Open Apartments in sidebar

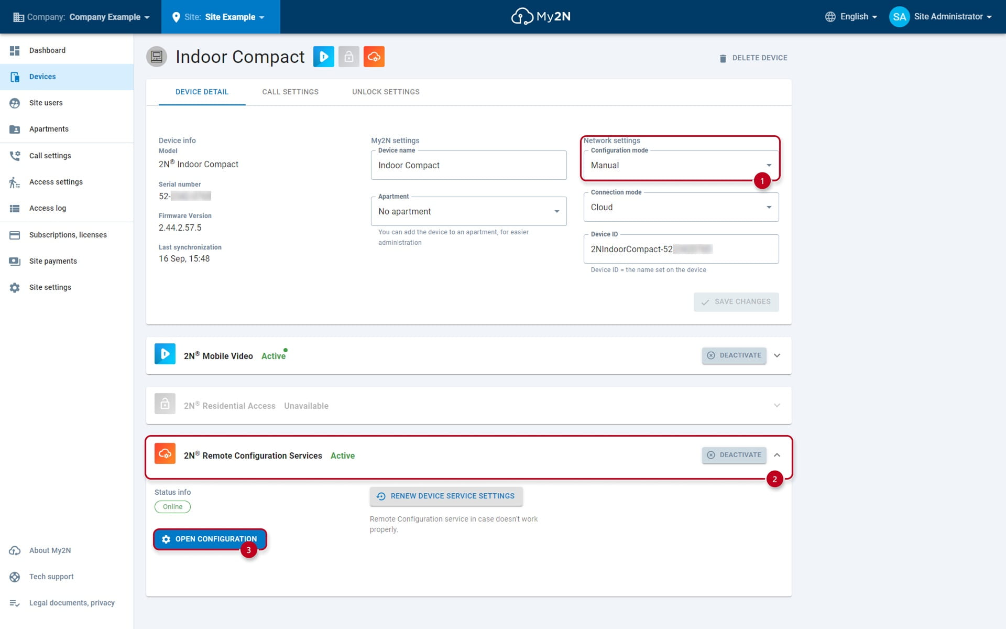pos(67,129)
